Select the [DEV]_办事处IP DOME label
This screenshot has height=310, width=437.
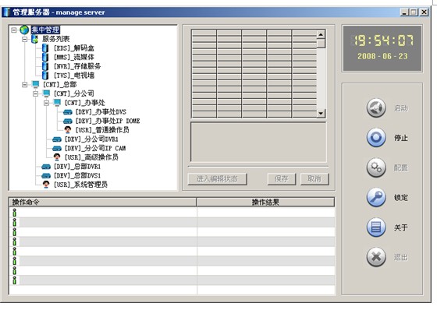(x=108, y=121)
